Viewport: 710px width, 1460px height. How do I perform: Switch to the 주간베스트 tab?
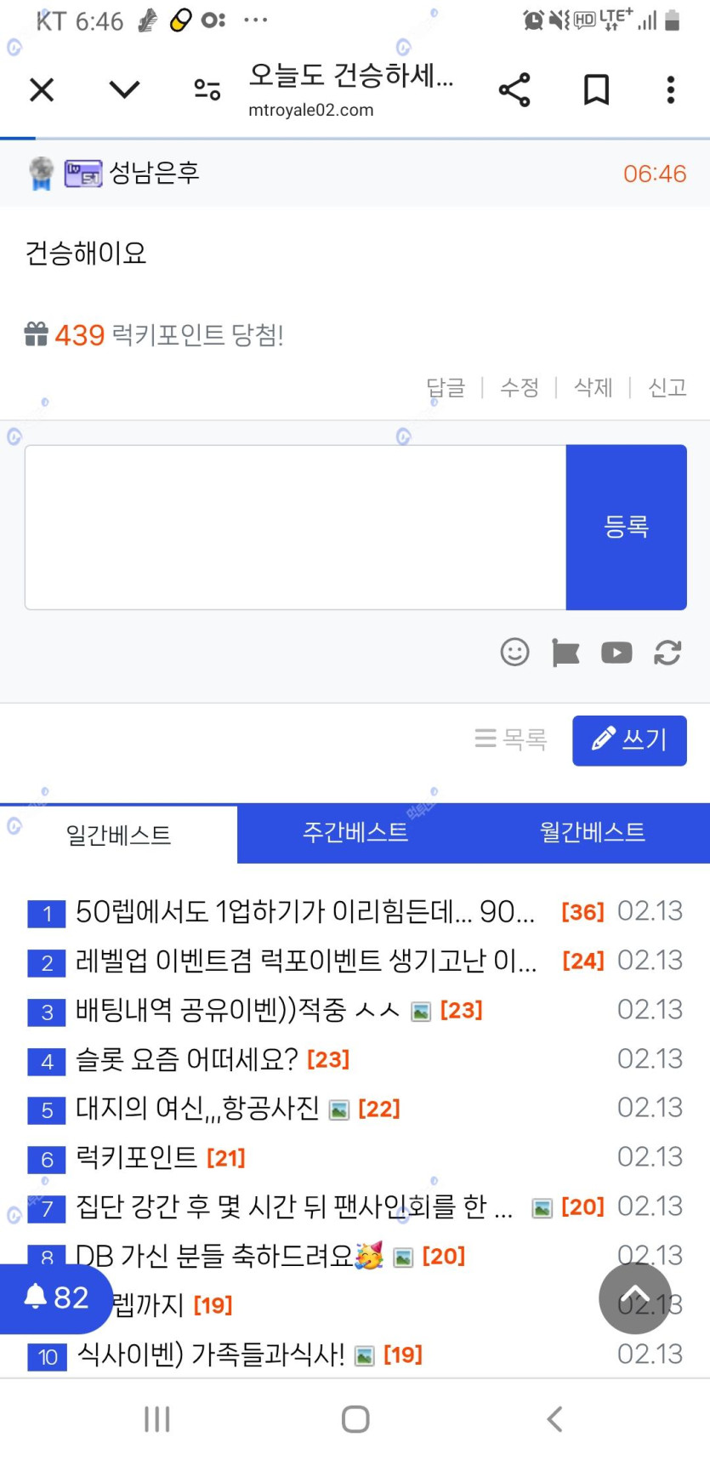point(355,832)
